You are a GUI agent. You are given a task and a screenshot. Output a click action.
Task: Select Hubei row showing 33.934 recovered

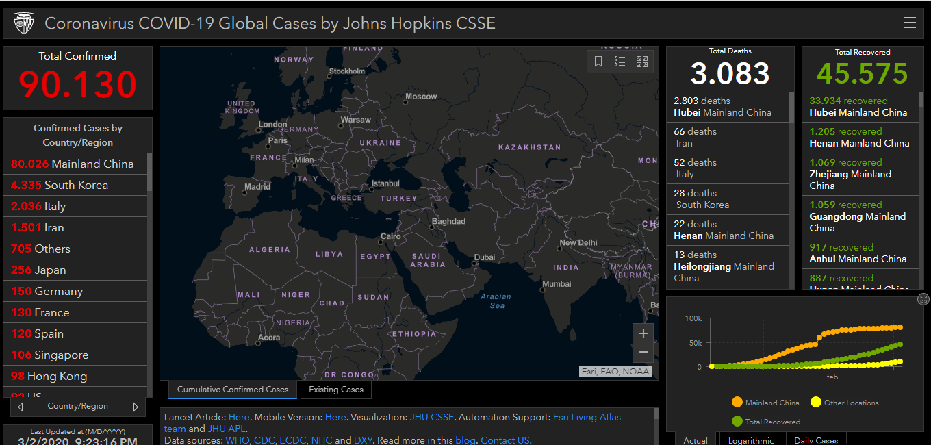860,107
